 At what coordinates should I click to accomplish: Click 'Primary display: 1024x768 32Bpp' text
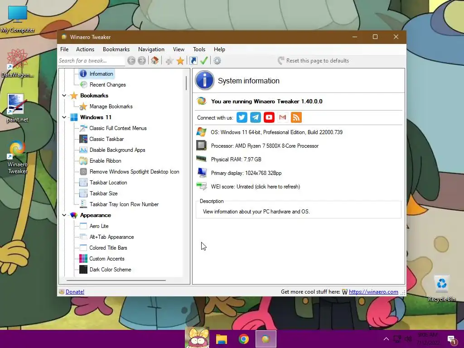[246, 173]
